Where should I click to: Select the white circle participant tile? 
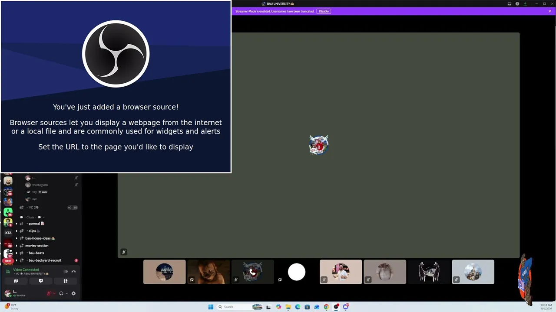pyautogui.click(x=297, y=272)
